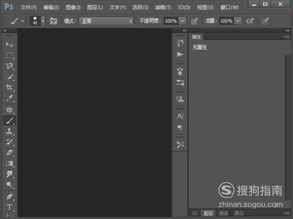The height and width of the screenshot is (219, 293).
Task: Toggle the Brush panel button in options bar
Action: (x=53, y=21)
